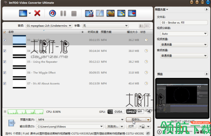Select 07 - It's All About Accents item

tap(77, 83)
